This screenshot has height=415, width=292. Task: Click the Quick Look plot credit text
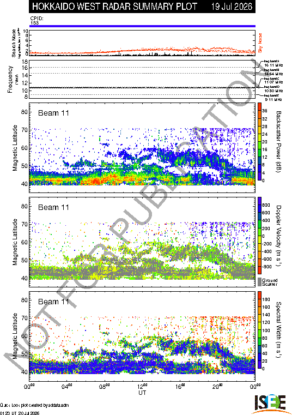click(x=34, y=405)
